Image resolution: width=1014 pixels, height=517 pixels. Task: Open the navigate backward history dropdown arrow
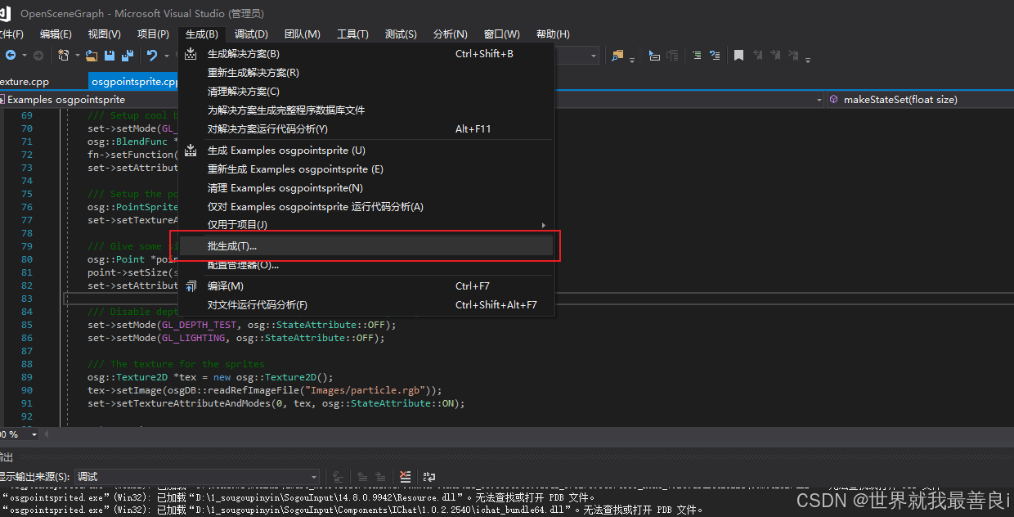click(x=25, y=56)
